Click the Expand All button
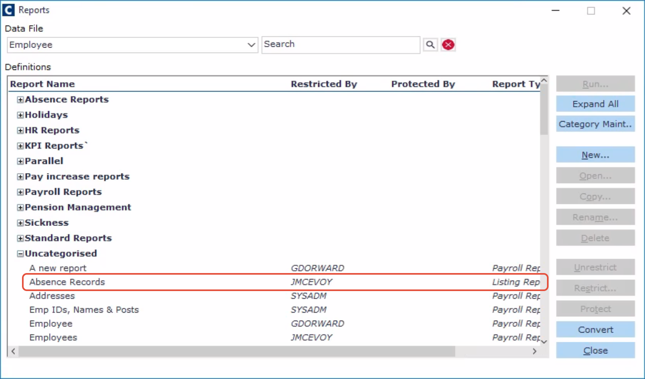 [595, 104]
